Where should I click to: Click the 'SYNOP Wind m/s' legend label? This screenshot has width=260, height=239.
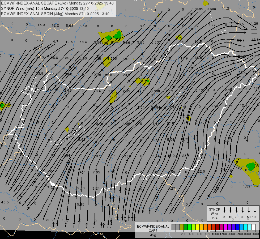214,214
